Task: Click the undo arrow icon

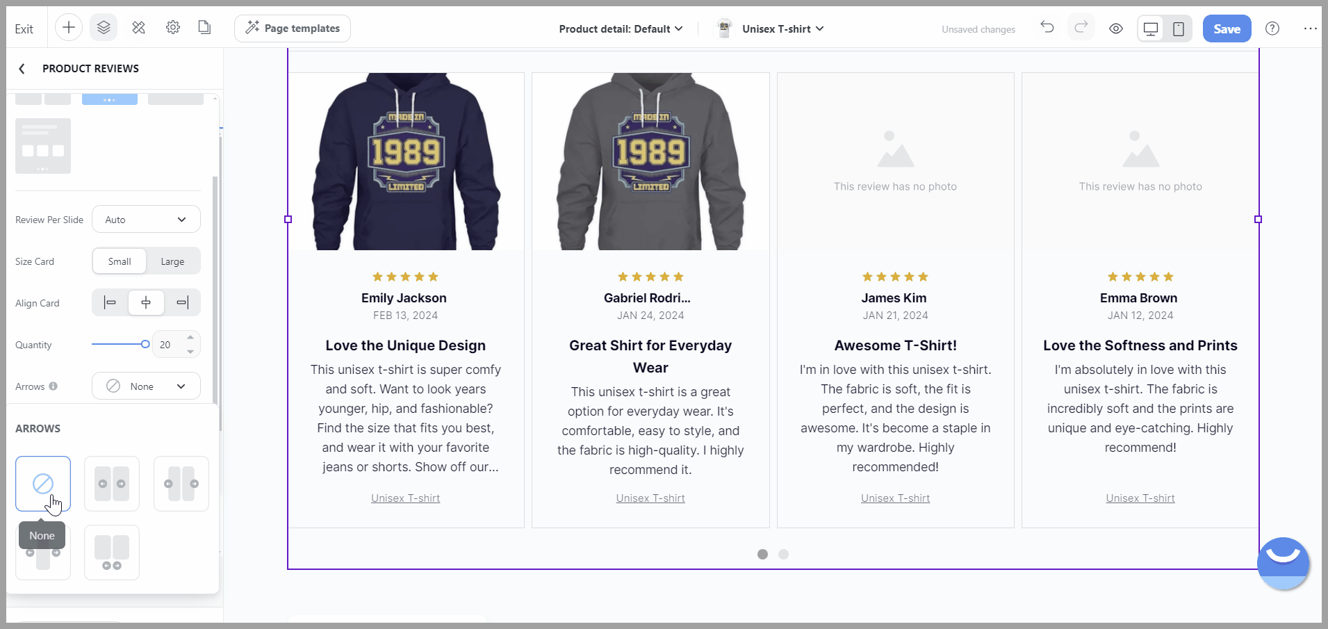Action: (x=1047, y=28)
